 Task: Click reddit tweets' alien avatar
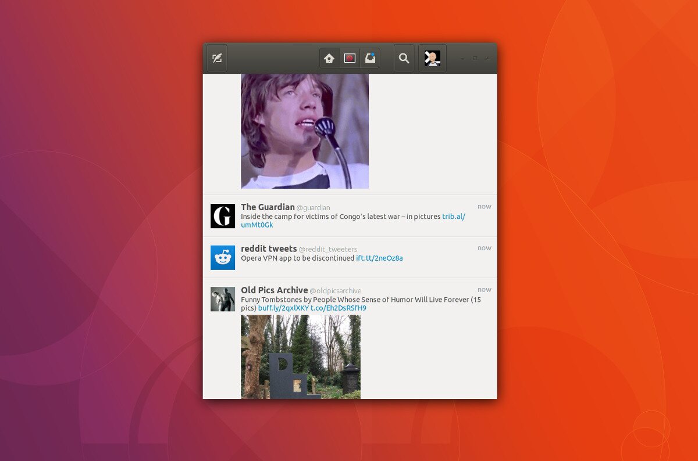tap(223, 258)
